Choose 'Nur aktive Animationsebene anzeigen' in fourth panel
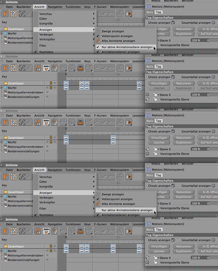Screen dimensions: 218x271 tap(126, 210)
